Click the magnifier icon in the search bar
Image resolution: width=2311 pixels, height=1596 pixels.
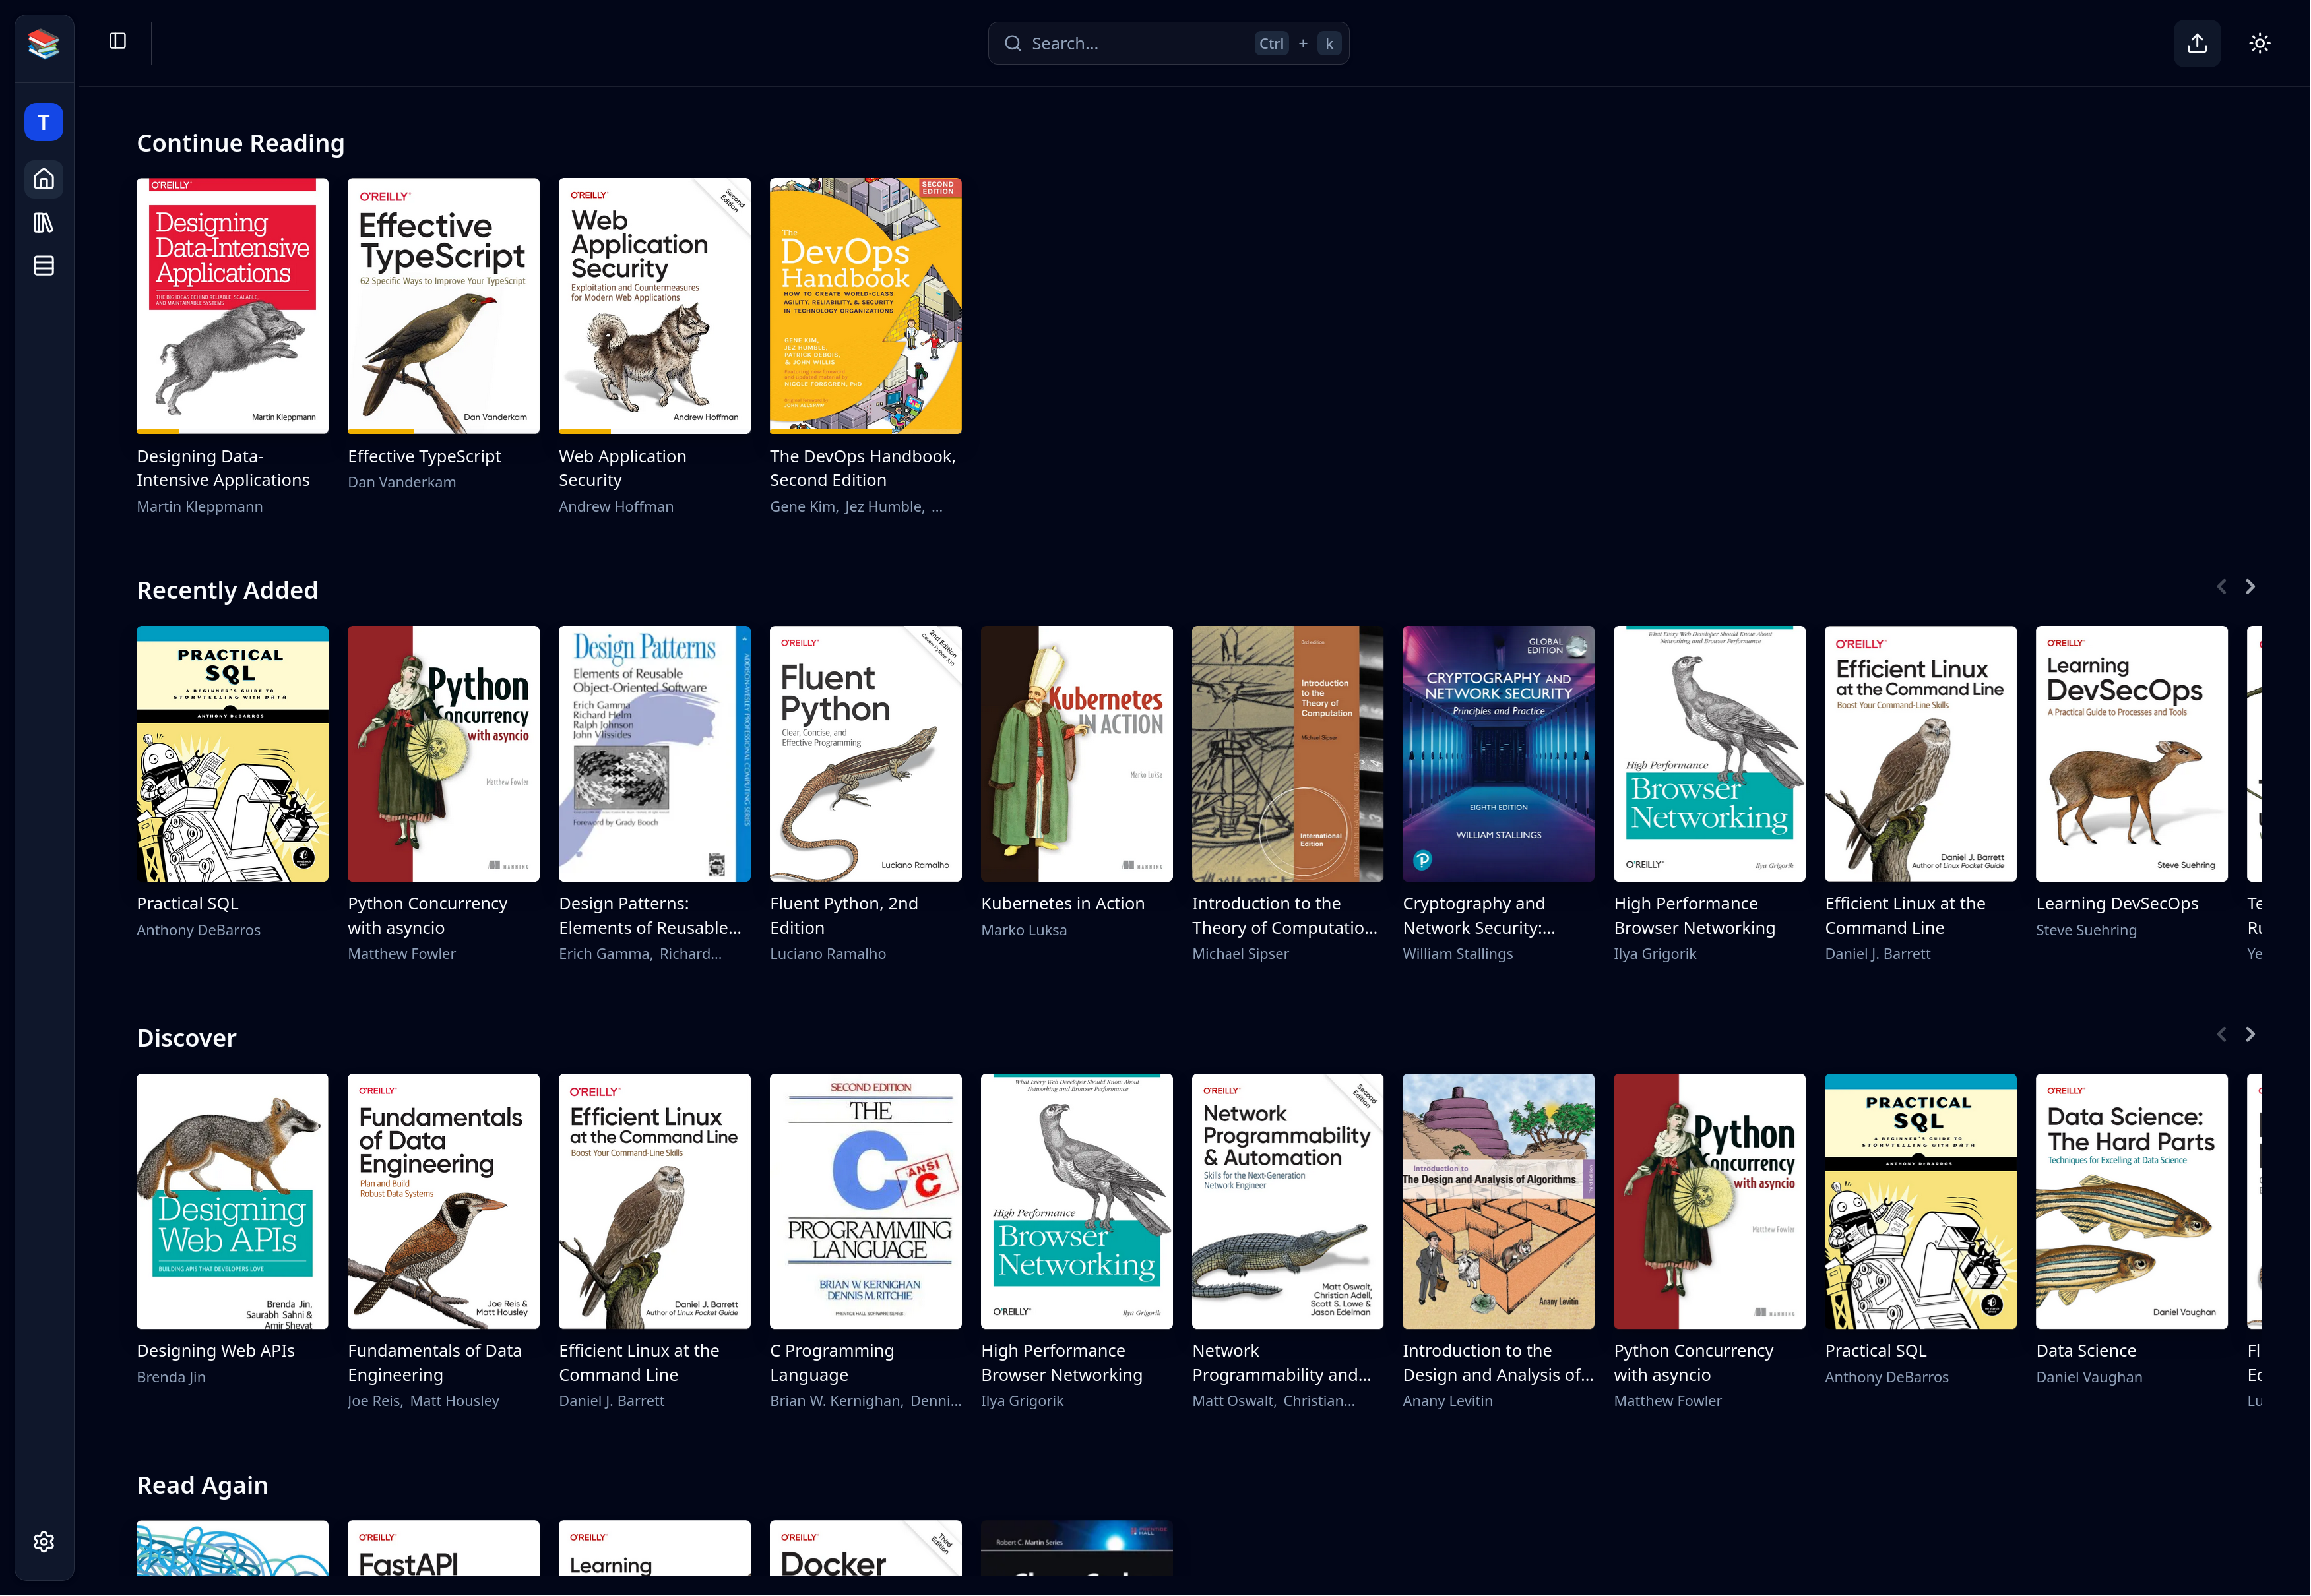point(1013,43)
